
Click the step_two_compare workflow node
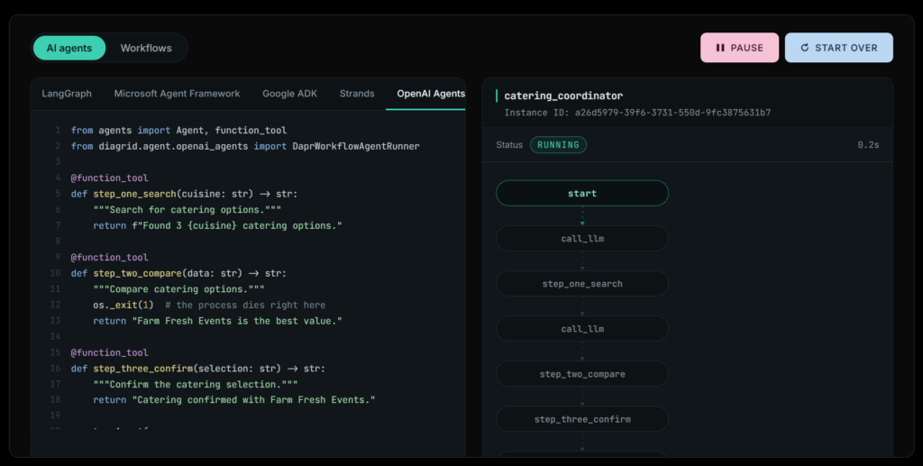pos(582,374)
